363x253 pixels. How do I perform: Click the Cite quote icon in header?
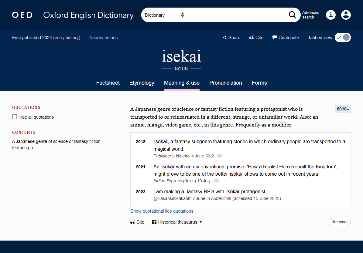pos(252,38)
